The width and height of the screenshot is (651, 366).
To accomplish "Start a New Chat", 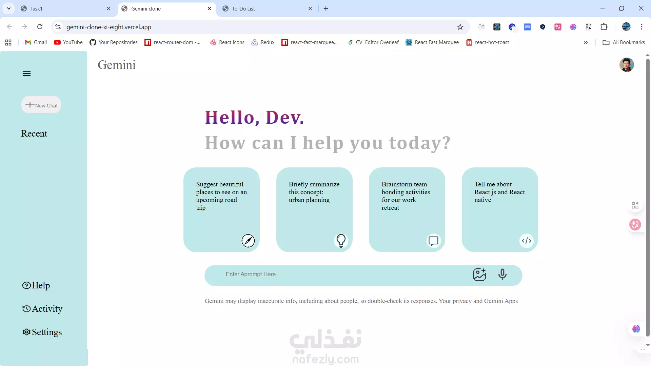I will click(41, 105).
